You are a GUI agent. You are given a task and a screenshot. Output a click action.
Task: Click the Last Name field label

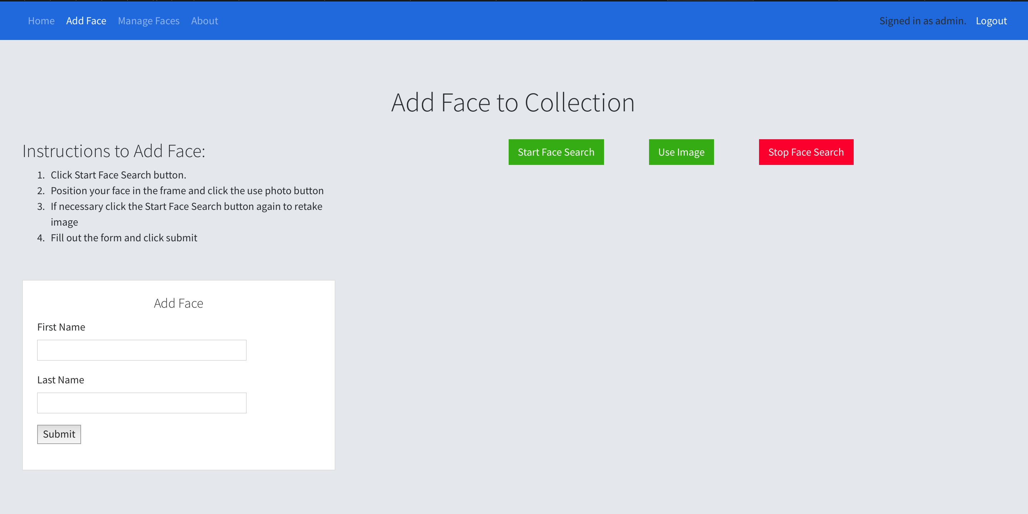61,380
